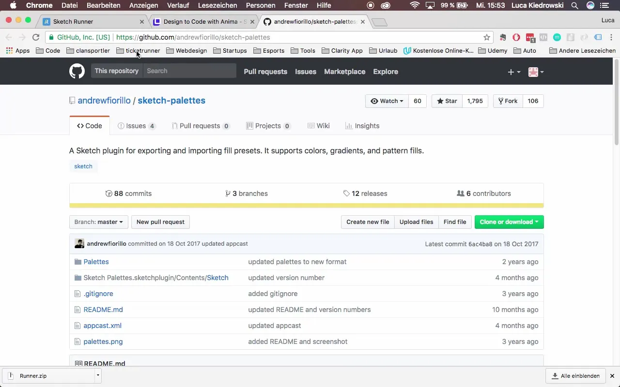Image resolution: width=620 pixels, height=387 pixels.
Task: Click the New pull request button
Action: [x=160, y=222]
